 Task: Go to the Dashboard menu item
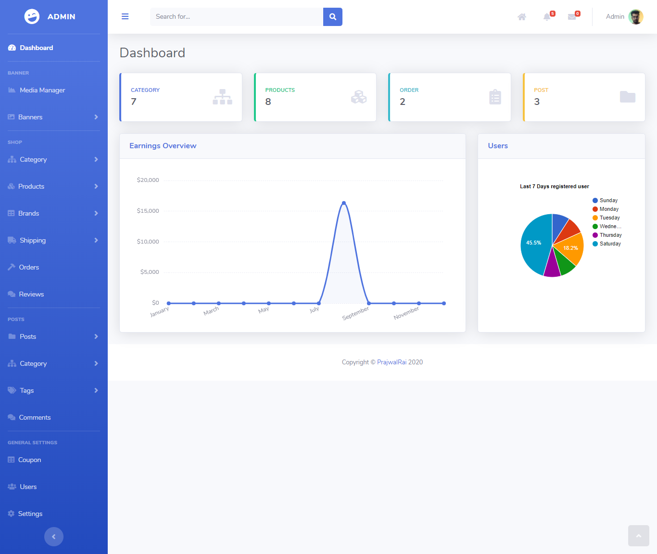[x=36, y=48]
